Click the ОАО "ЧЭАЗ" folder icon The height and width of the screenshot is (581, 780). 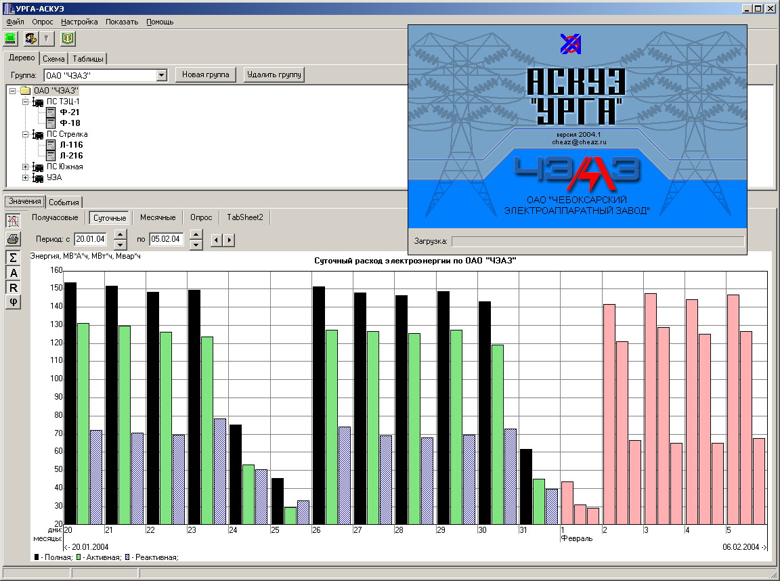[25, 91]
